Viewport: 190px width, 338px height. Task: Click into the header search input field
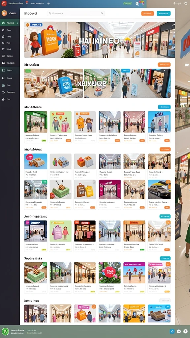pyautogui.click(x=76, y=13)
